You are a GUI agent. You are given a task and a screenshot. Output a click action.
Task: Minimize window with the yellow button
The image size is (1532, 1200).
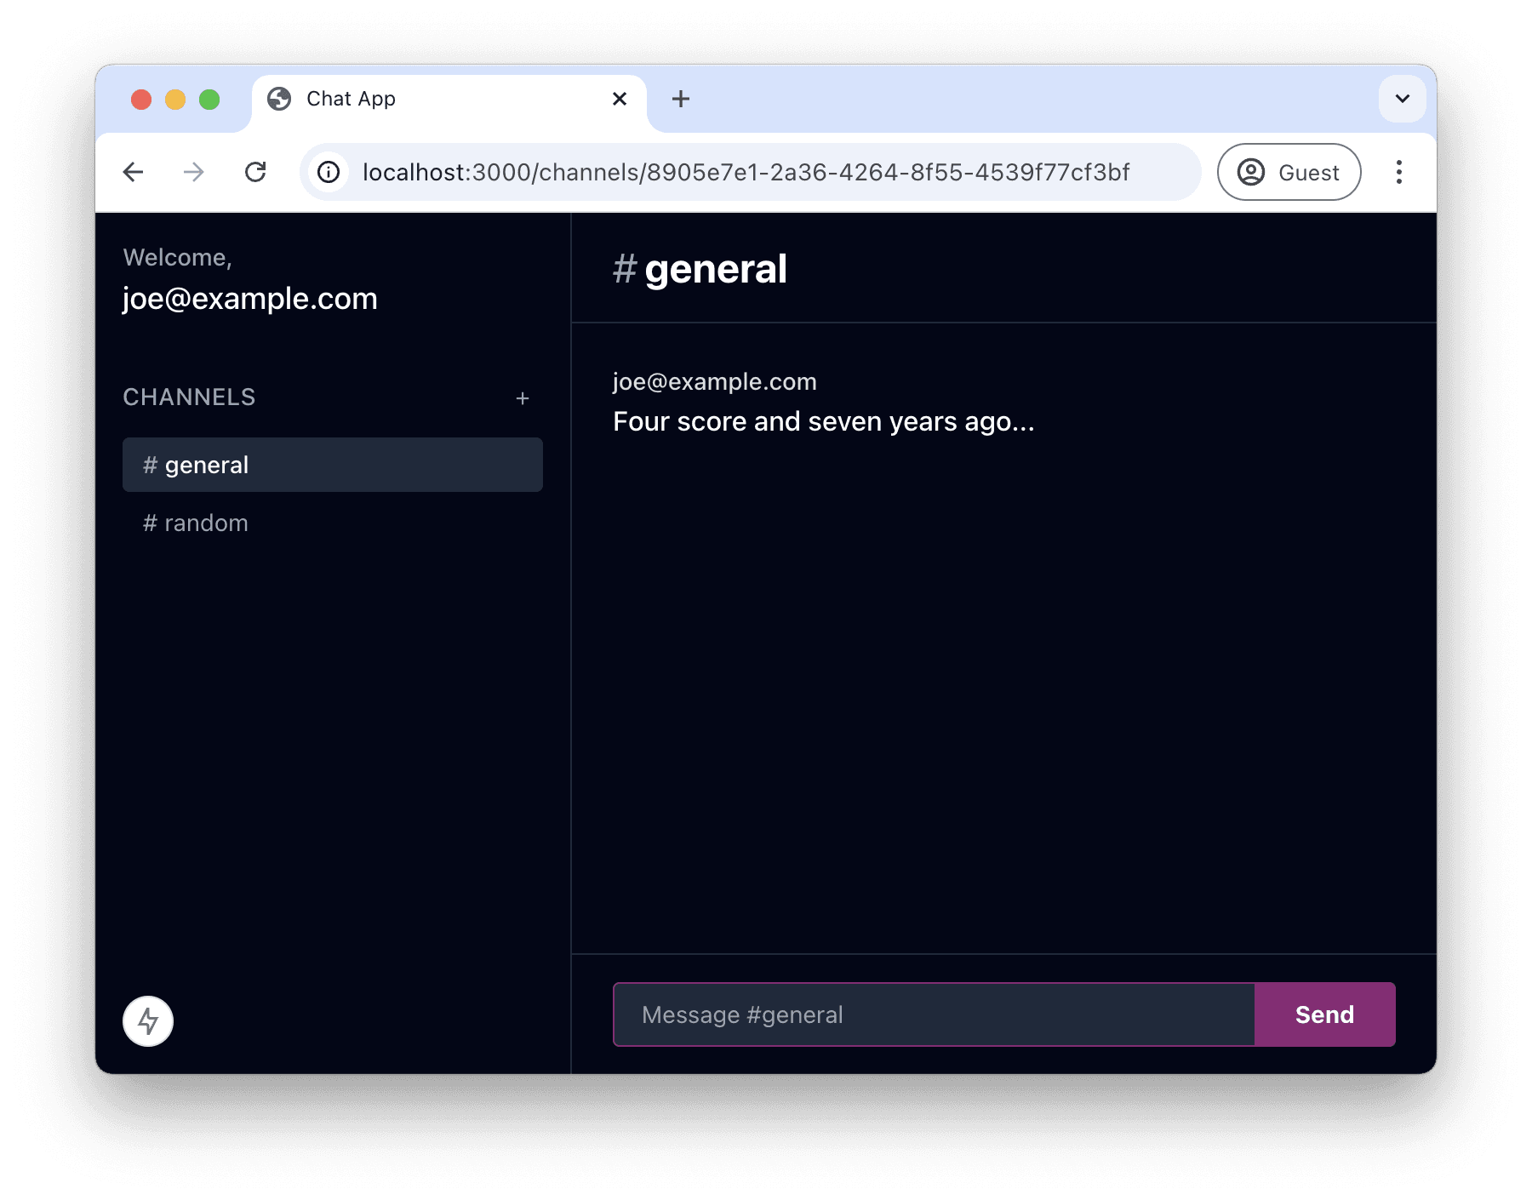pos(175,100)
